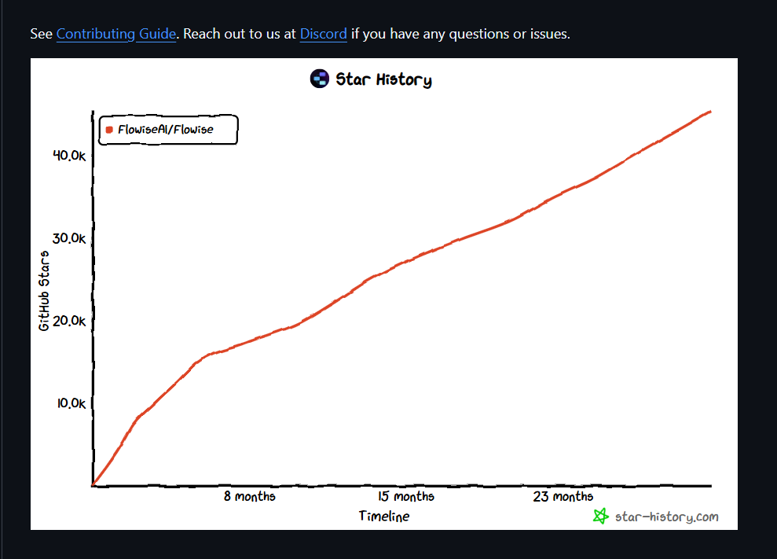This screenshot has height=559, width=777.
Task: Open the Discord link
Action: 323,34
